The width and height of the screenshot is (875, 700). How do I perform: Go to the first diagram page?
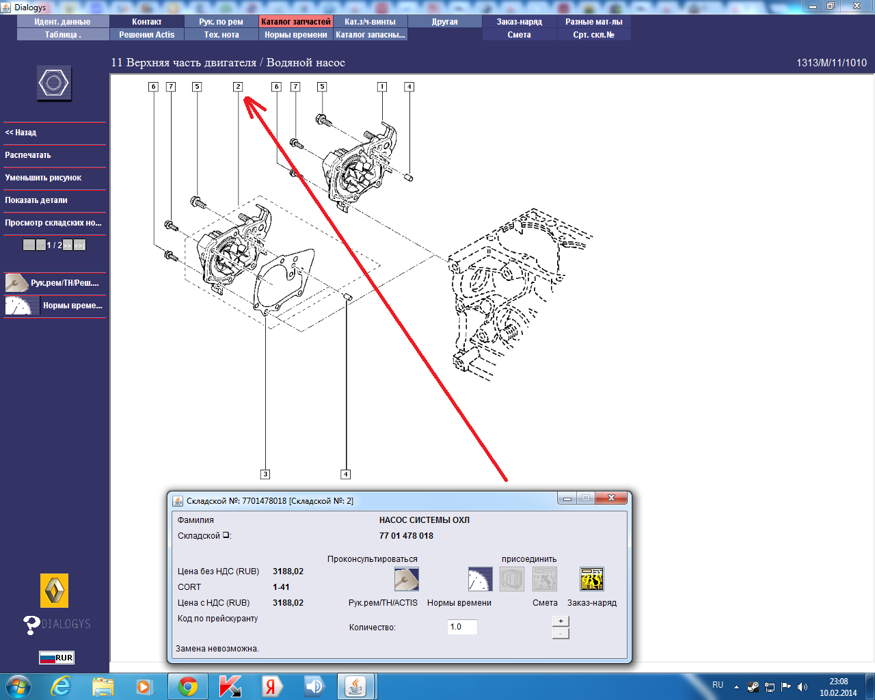pos(29,245)
